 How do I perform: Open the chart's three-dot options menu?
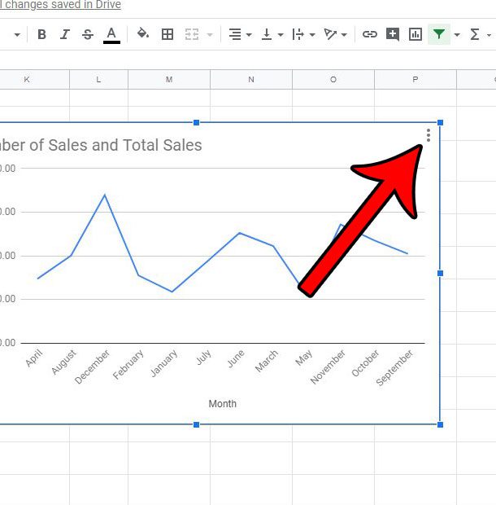pos(429,135)
